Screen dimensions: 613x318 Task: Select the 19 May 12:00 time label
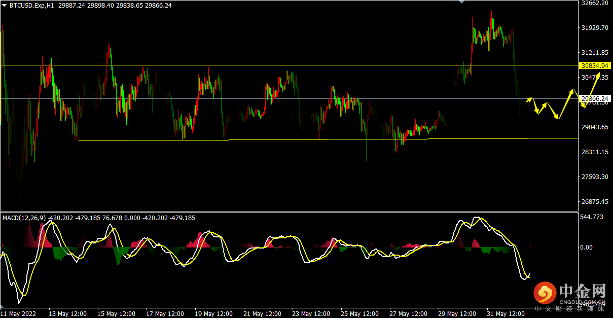[x=213, y=313]
